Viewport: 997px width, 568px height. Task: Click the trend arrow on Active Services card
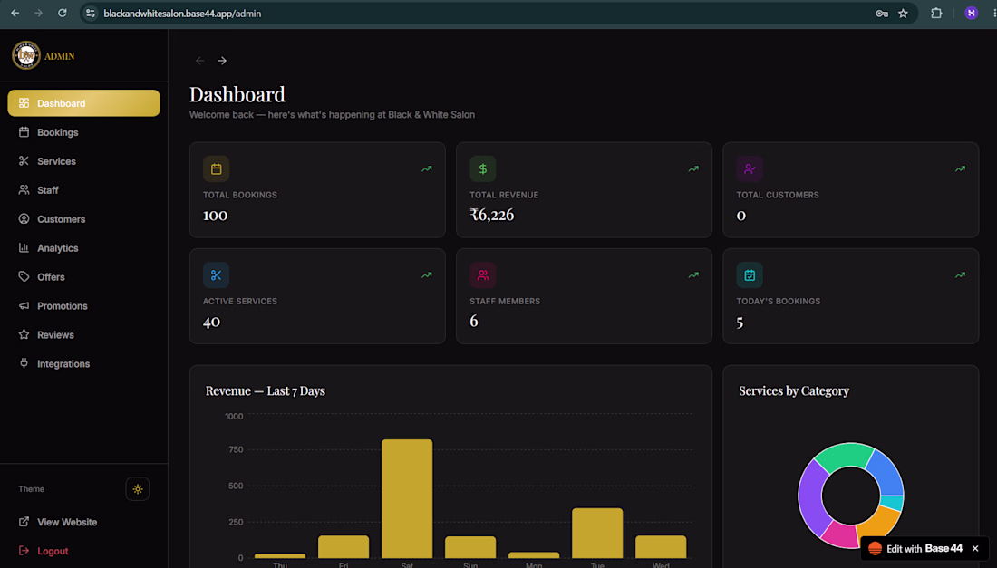click(x=427, y=275)
